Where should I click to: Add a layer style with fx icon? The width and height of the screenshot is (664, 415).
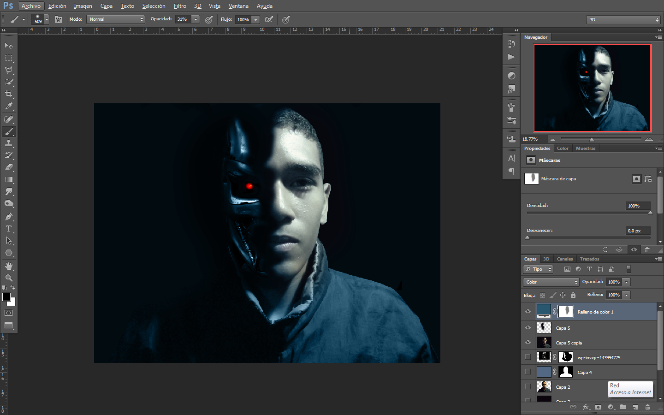point(586,407)
